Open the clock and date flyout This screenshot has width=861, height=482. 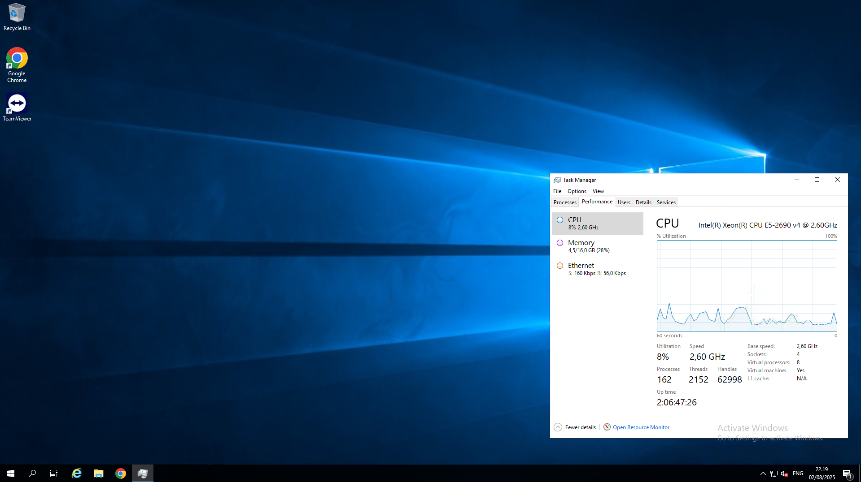pyautogui.click(x=822, y=473)
